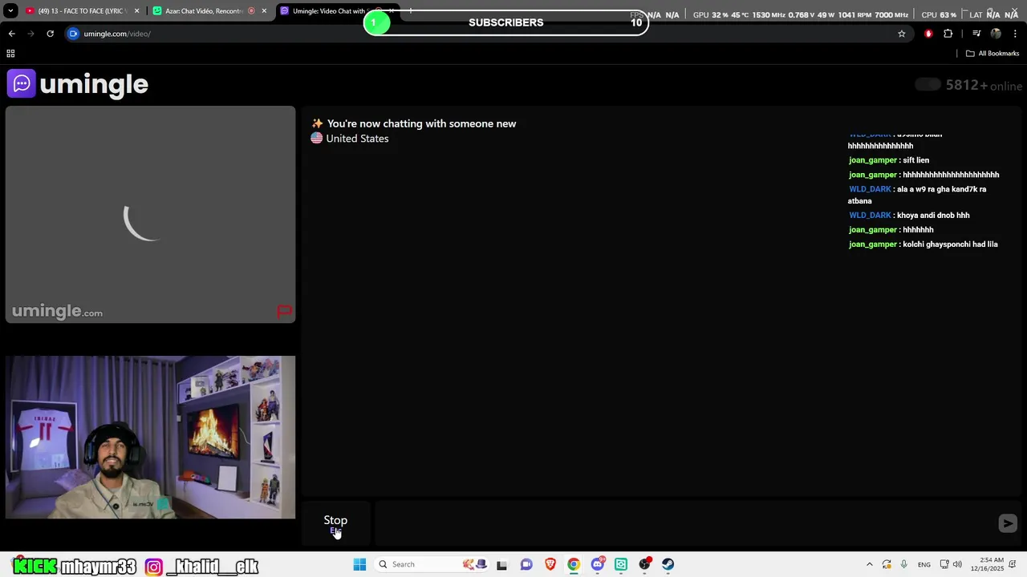Click WLD_DARK's 'khoya andi dnob hhh' message
This screenshot has height=577, width=1027.
(x=909, y=216)
